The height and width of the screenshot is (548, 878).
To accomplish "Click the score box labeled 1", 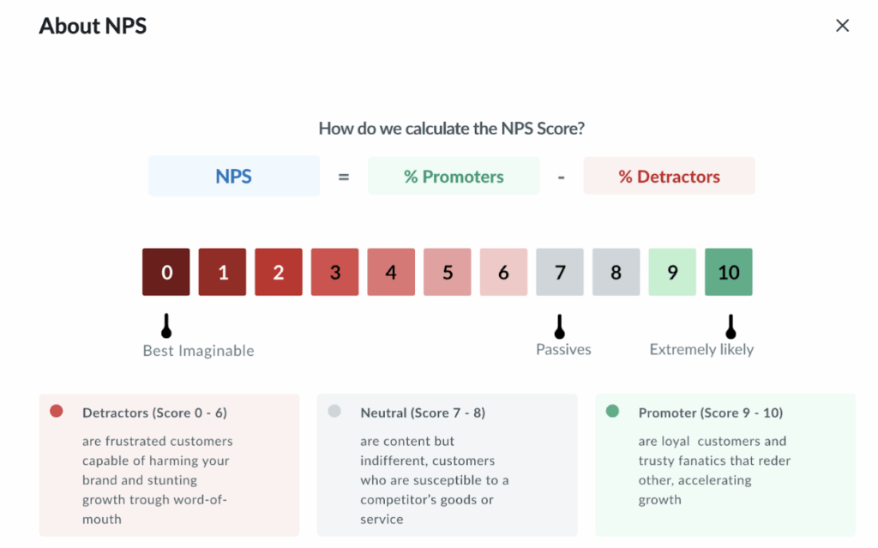I will (x=222, y=272).
